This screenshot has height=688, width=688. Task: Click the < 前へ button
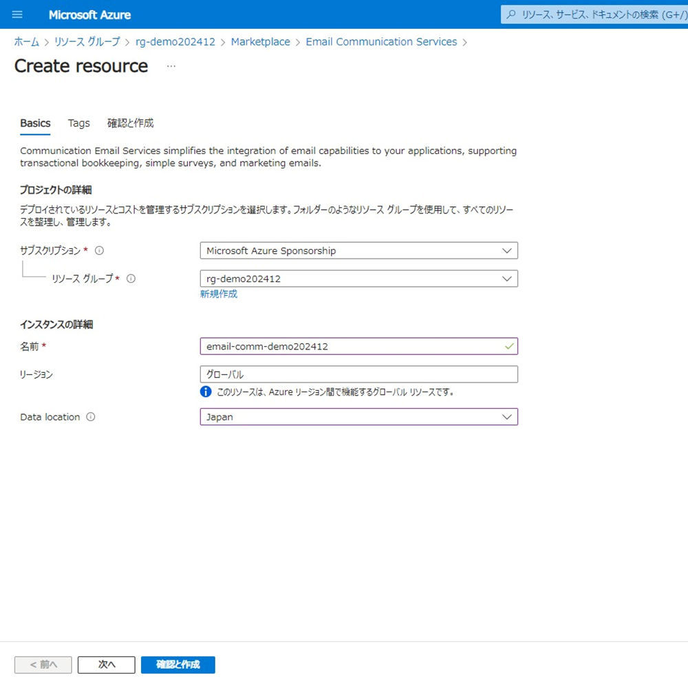coord(43,665)
